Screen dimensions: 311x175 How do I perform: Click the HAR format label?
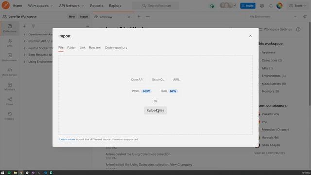(164, 91)
